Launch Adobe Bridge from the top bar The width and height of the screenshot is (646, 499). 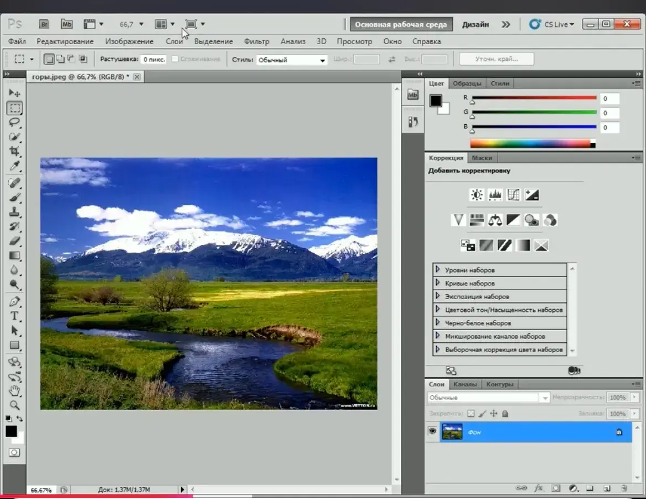pyautogui.click(x=44, y=24)
